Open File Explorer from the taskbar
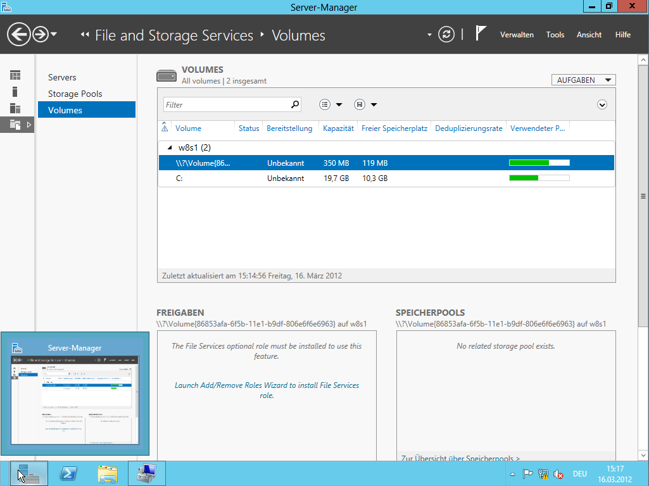 (x=108, y=473)
